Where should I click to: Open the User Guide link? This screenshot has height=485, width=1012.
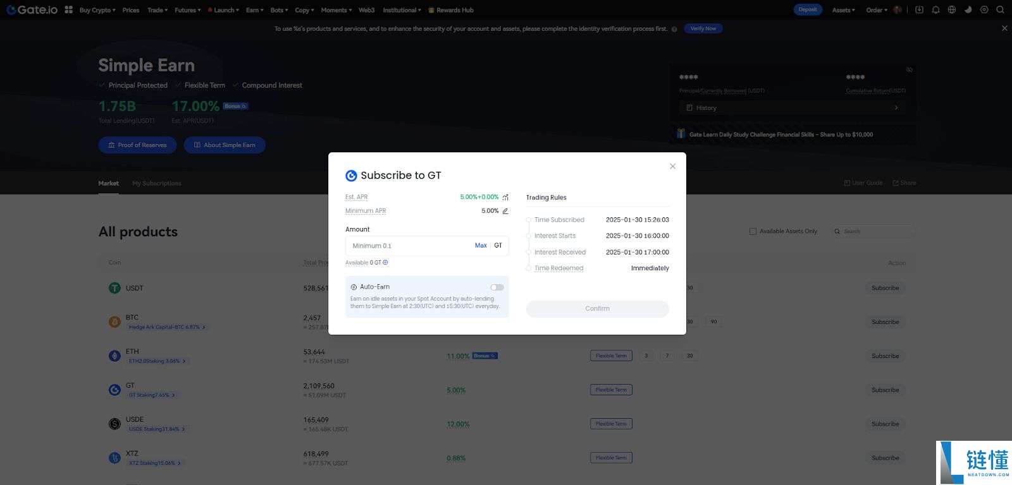click(863, 183)
